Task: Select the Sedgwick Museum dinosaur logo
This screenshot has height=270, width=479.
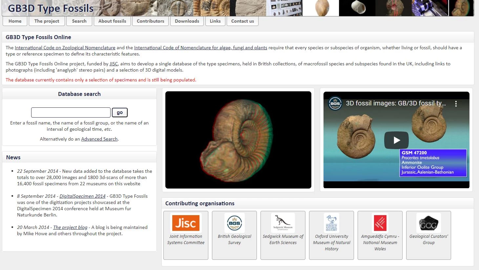Action: (x=283, y=223)
